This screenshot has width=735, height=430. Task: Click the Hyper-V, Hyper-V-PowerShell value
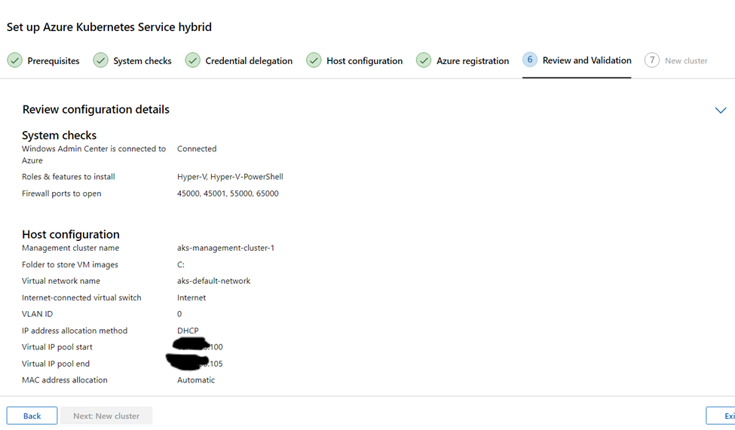pyautogui.click(x=230, y=176)
